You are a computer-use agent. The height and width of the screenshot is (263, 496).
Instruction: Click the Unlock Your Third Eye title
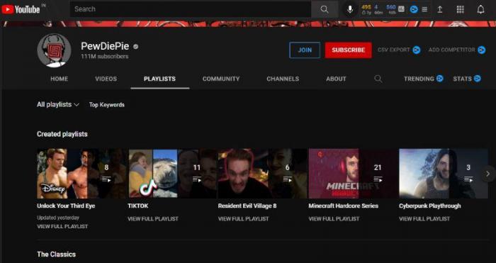click(x=66, y=206)
